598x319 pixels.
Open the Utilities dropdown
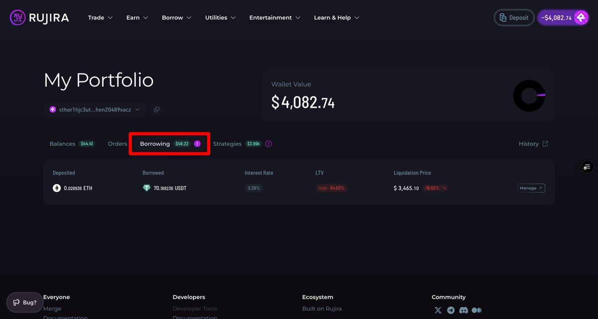tap(220, 17)
